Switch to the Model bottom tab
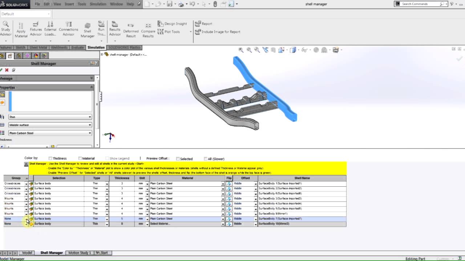Viewport: 465px width, 261px height. [x=27, y=253]
